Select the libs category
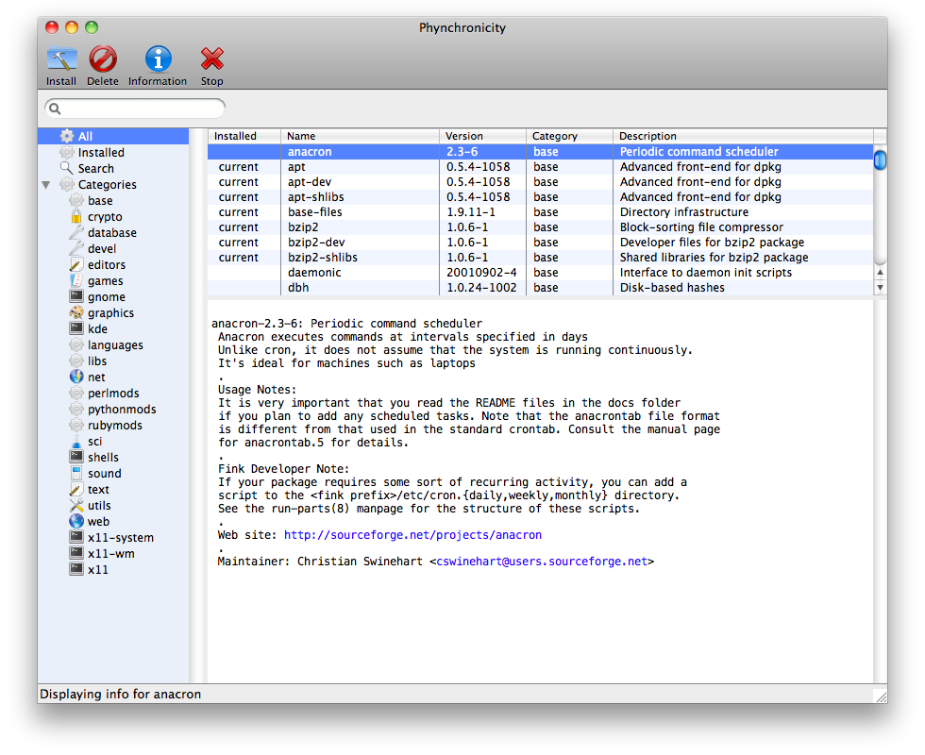The image size is (925, 755). point(97,361)
